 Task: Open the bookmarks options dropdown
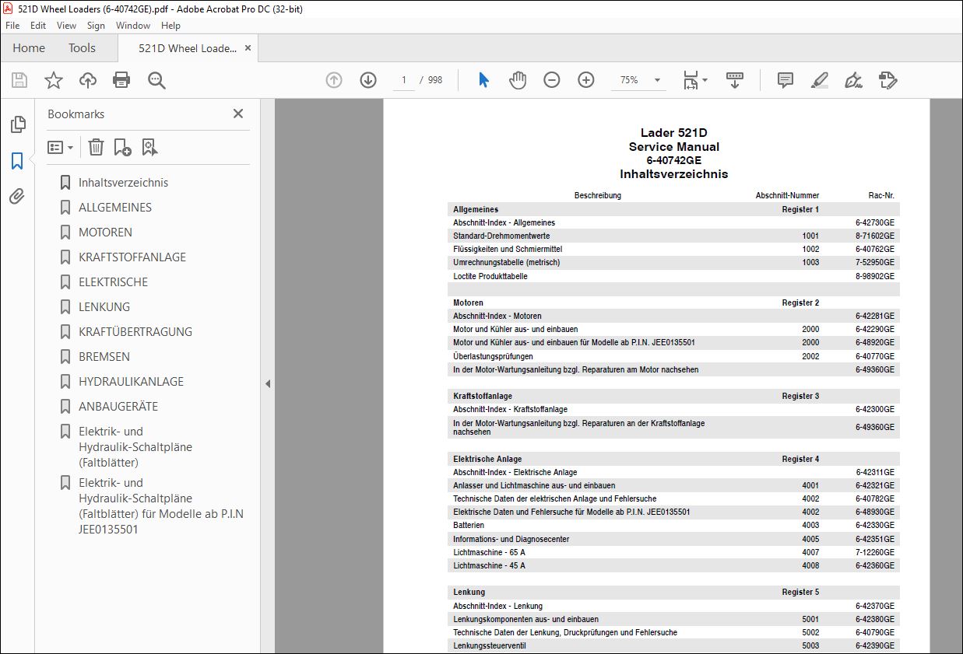coord(61,147)
